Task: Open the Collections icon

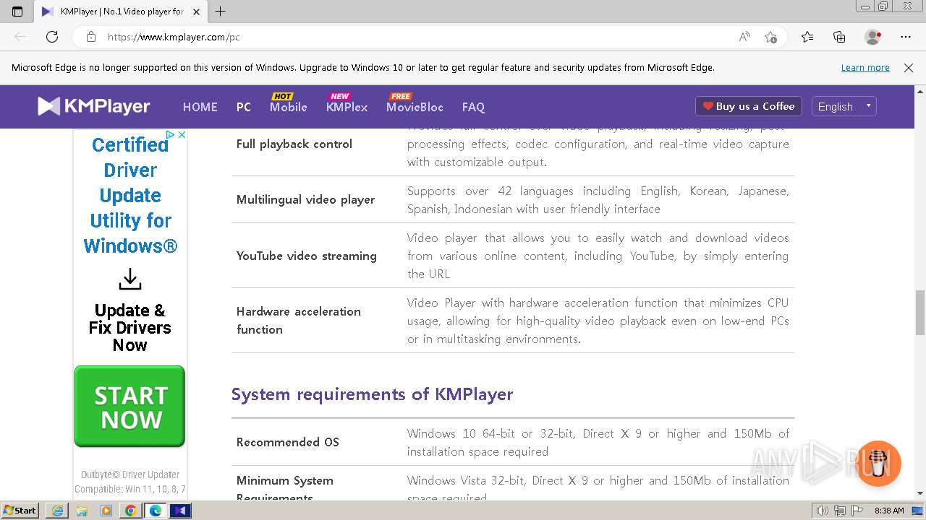Action: pos(839,37)
